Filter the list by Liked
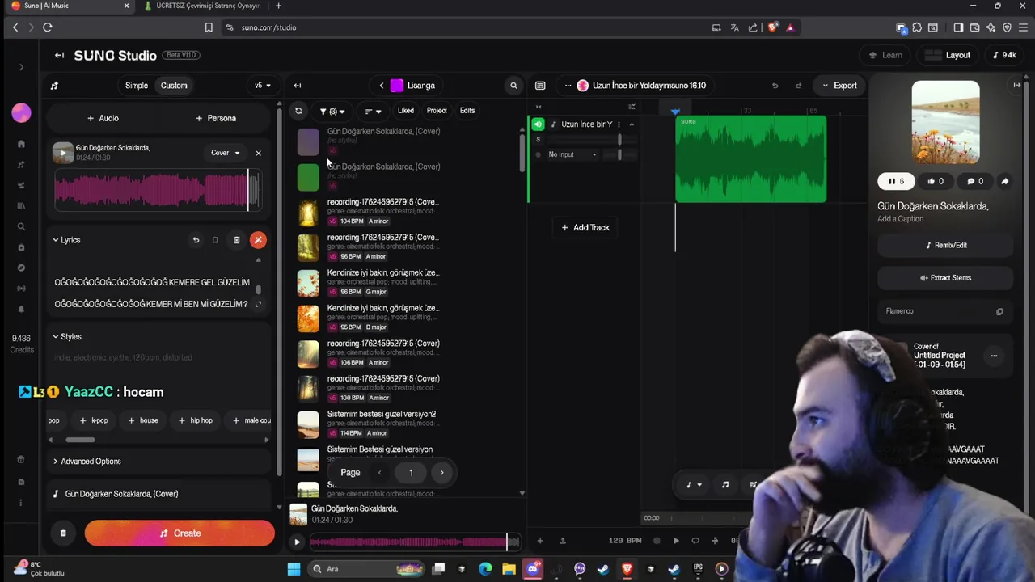The image size is (1035, 582). click(x=406, y=111)
